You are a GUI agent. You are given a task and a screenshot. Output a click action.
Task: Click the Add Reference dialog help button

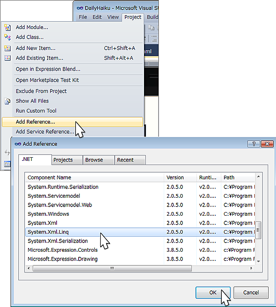pyautogui.click(x=253, y=144)
